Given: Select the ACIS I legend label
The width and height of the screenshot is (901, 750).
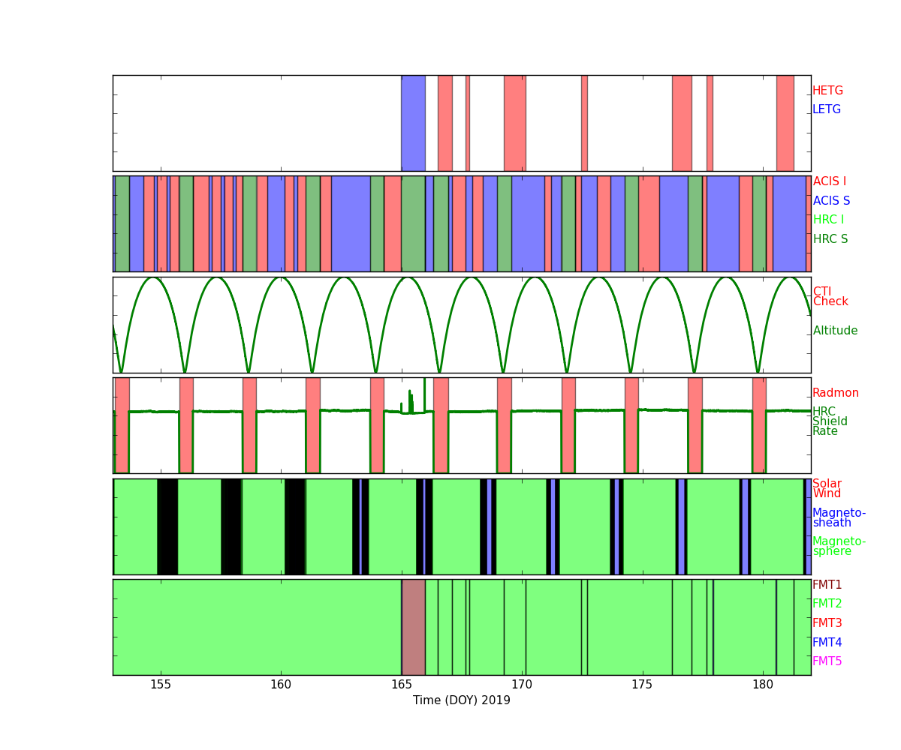Looking at the screenshot, I should pos(829,181).
